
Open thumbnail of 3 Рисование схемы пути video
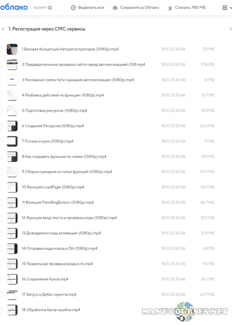coord(12,80)
